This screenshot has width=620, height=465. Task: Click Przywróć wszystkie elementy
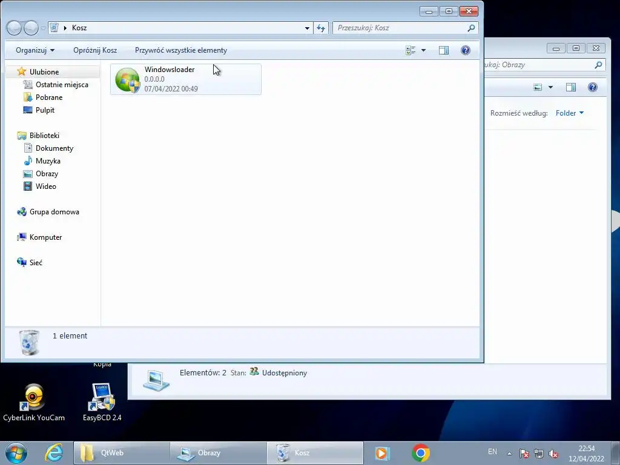(x=181, y=50)
